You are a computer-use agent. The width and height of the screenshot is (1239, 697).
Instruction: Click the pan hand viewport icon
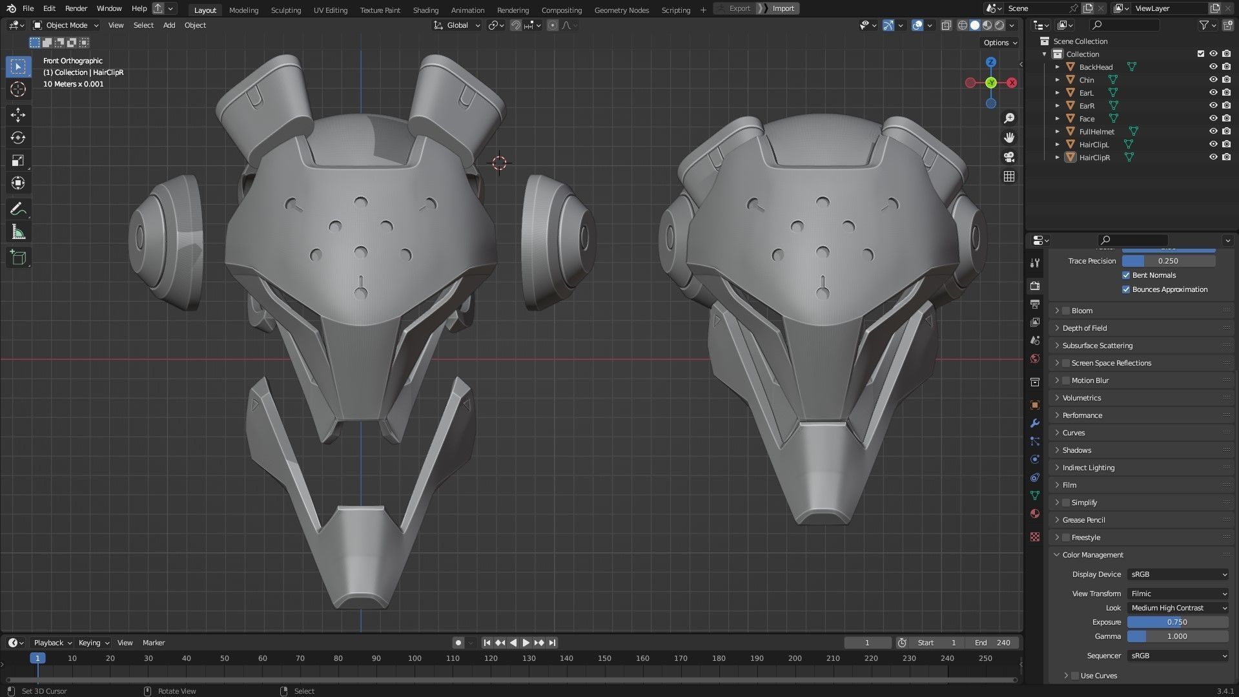pyautogui.click(x=1009, y=138)
